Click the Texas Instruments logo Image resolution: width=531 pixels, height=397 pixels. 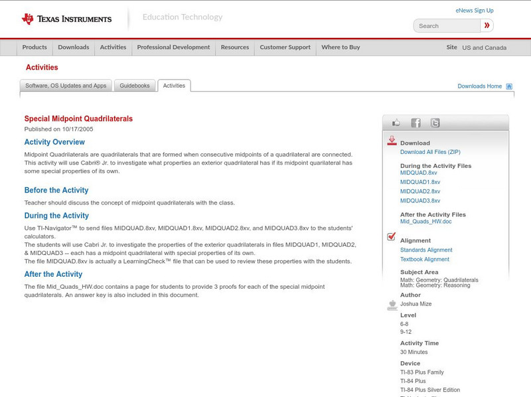(x=67, y=19)
